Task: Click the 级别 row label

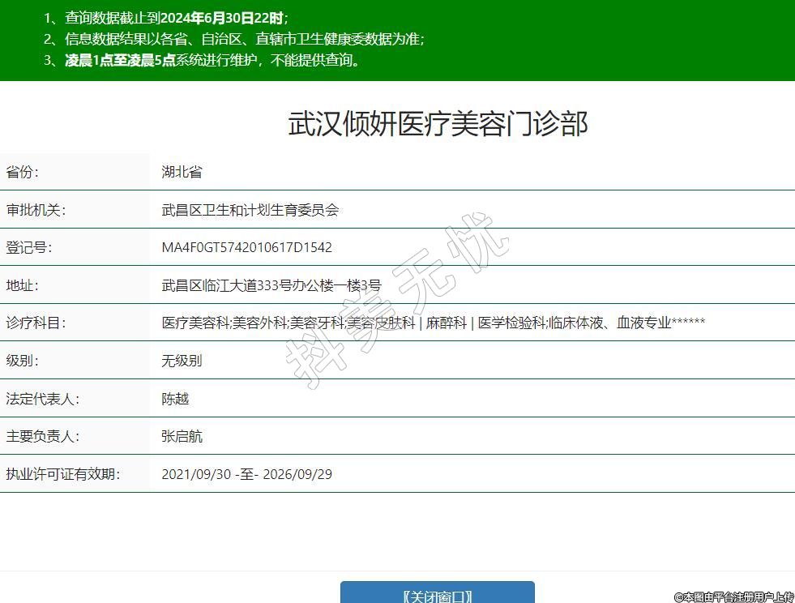Action: [23, 361]
